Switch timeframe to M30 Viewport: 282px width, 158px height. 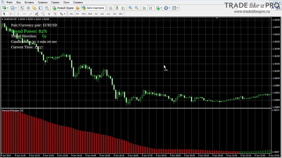[90, 14]
